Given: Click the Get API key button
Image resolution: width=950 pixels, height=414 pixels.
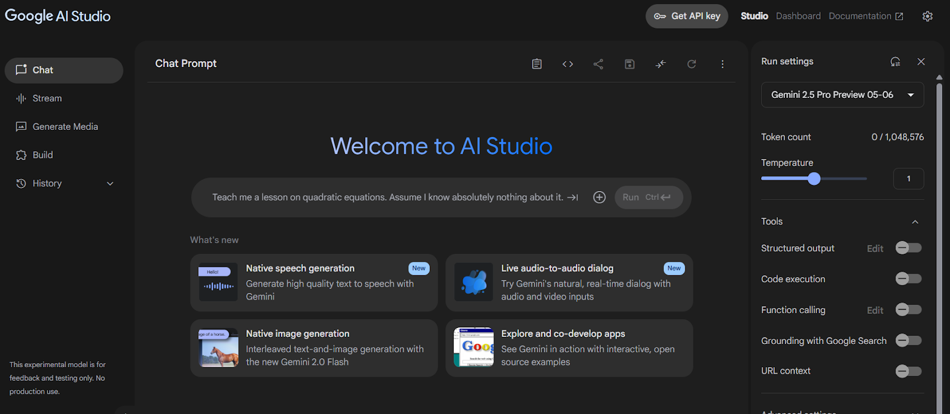Looking at the screenshot, I should click(x=687, y=16).
